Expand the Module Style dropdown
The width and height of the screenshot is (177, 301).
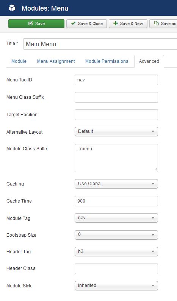pos(116,285)
